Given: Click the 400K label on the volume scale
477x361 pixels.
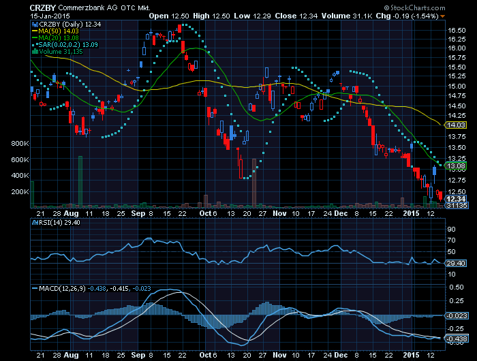Looking at the screenshot, I should click(x=20, y=176).
